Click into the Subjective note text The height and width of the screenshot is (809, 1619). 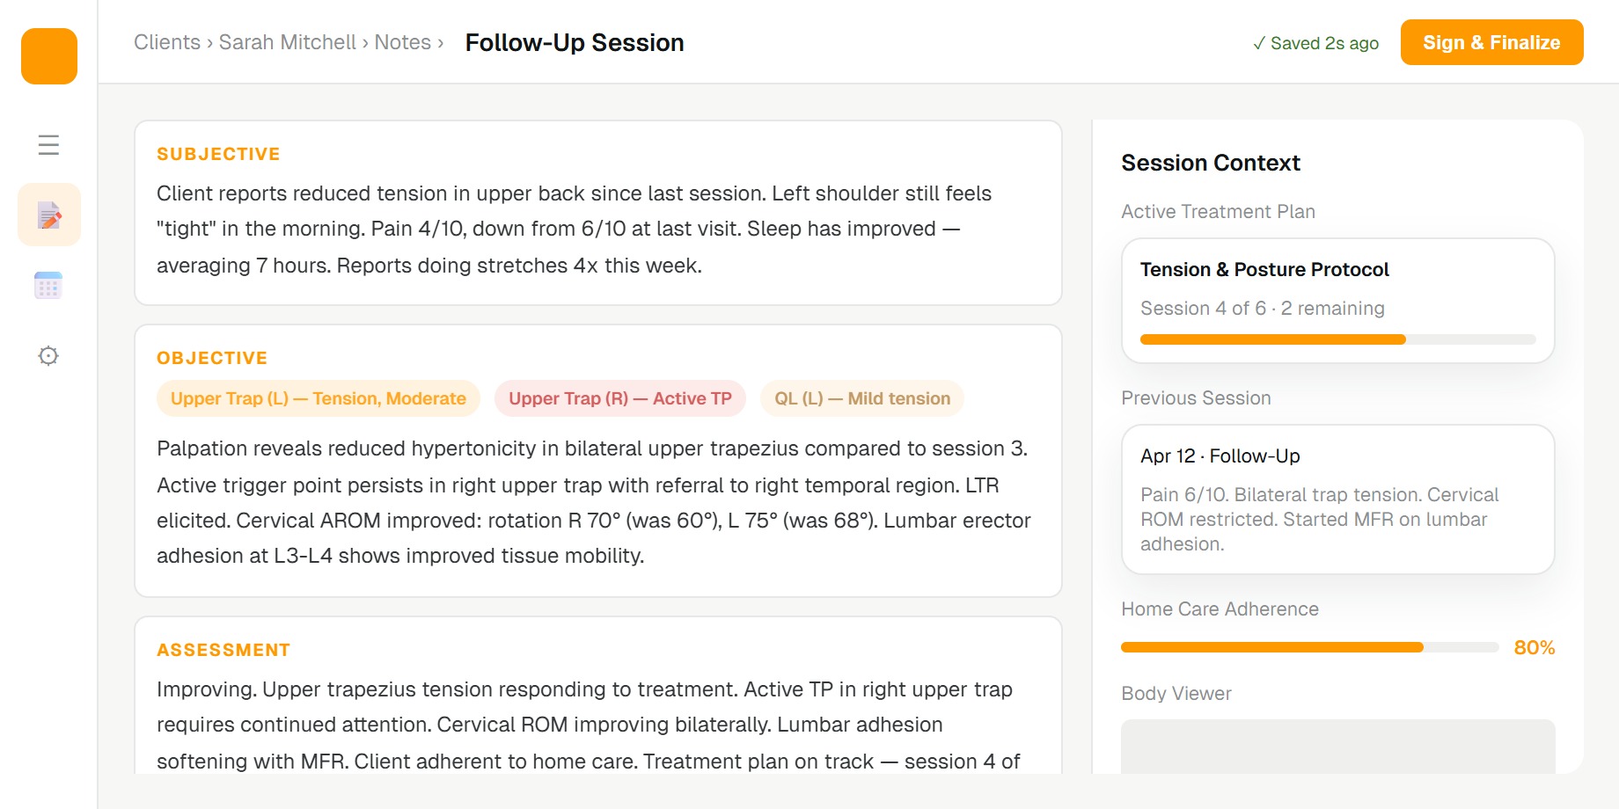click(x=597, y=230)
